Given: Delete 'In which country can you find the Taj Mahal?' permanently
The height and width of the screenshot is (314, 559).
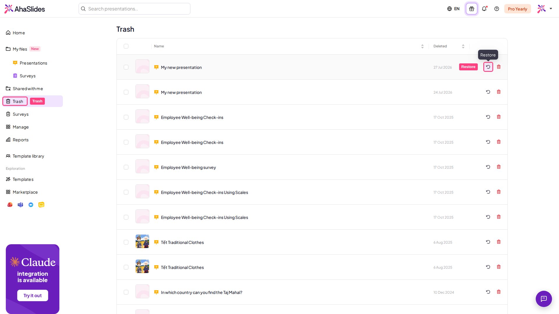Looking at the screenshot, I should tap(499, 292).
